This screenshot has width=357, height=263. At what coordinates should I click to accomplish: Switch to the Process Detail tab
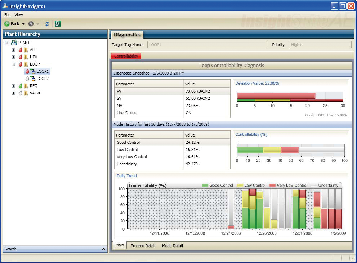(143, 245)
